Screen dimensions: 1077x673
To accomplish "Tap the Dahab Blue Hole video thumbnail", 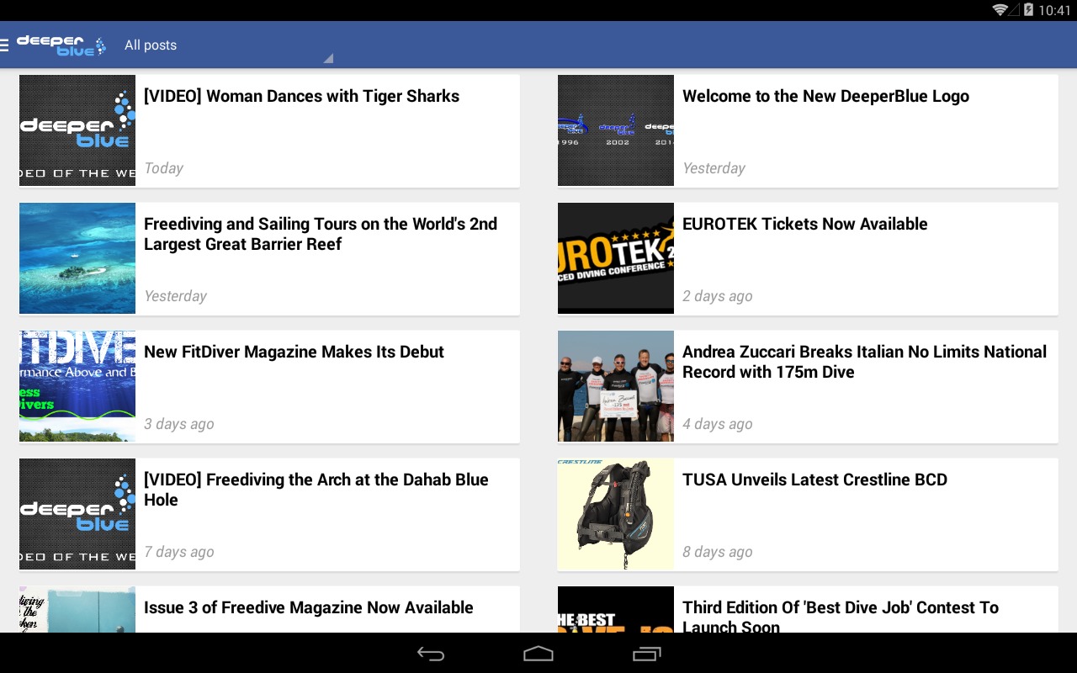I will coord(77,514).
